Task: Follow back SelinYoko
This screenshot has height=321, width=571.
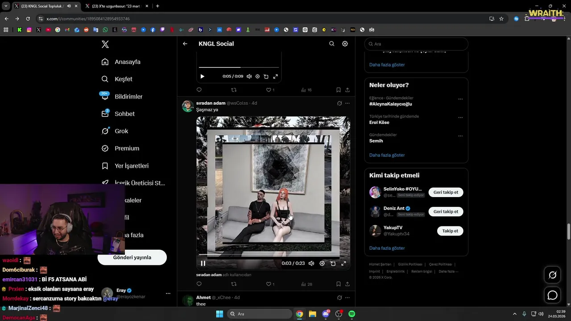Action: [x=446, y=192]
